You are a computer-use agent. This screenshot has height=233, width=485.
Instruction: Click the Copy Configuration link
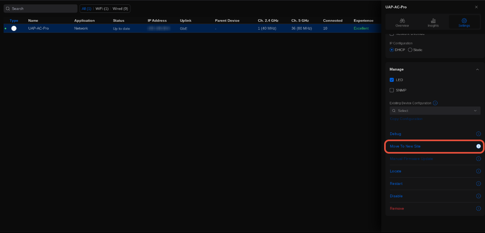pos(406,119)
